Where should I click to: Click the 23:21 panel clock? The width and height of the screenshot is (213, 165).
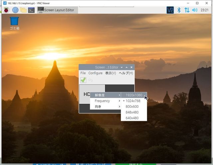click(x=204, y=10)
